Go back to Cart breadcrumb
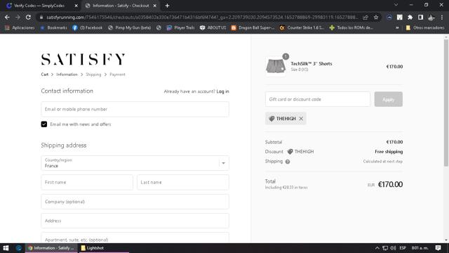The image size is (449, 253). 45,74
